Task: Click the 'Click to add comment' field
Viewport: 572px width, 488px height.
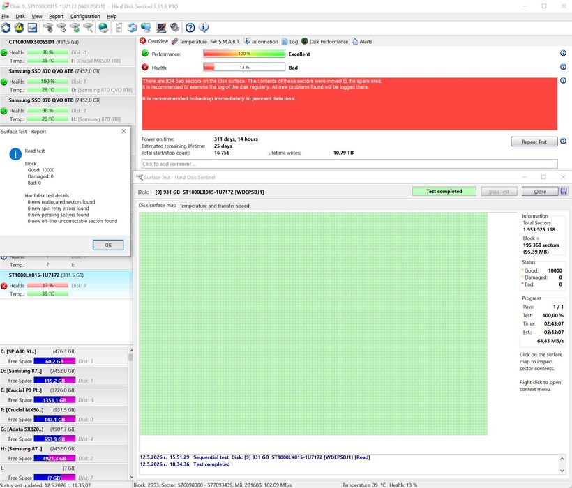Action: 349,164
